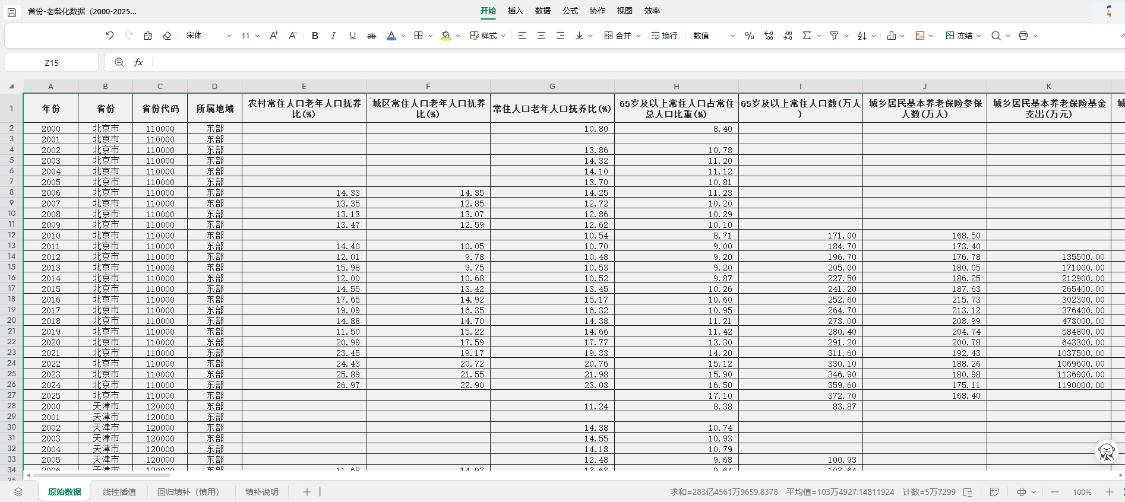This screenshot has width=1125, height=502.
Task: Click the vertical bottom-align icon
Action: pos(579,36)
